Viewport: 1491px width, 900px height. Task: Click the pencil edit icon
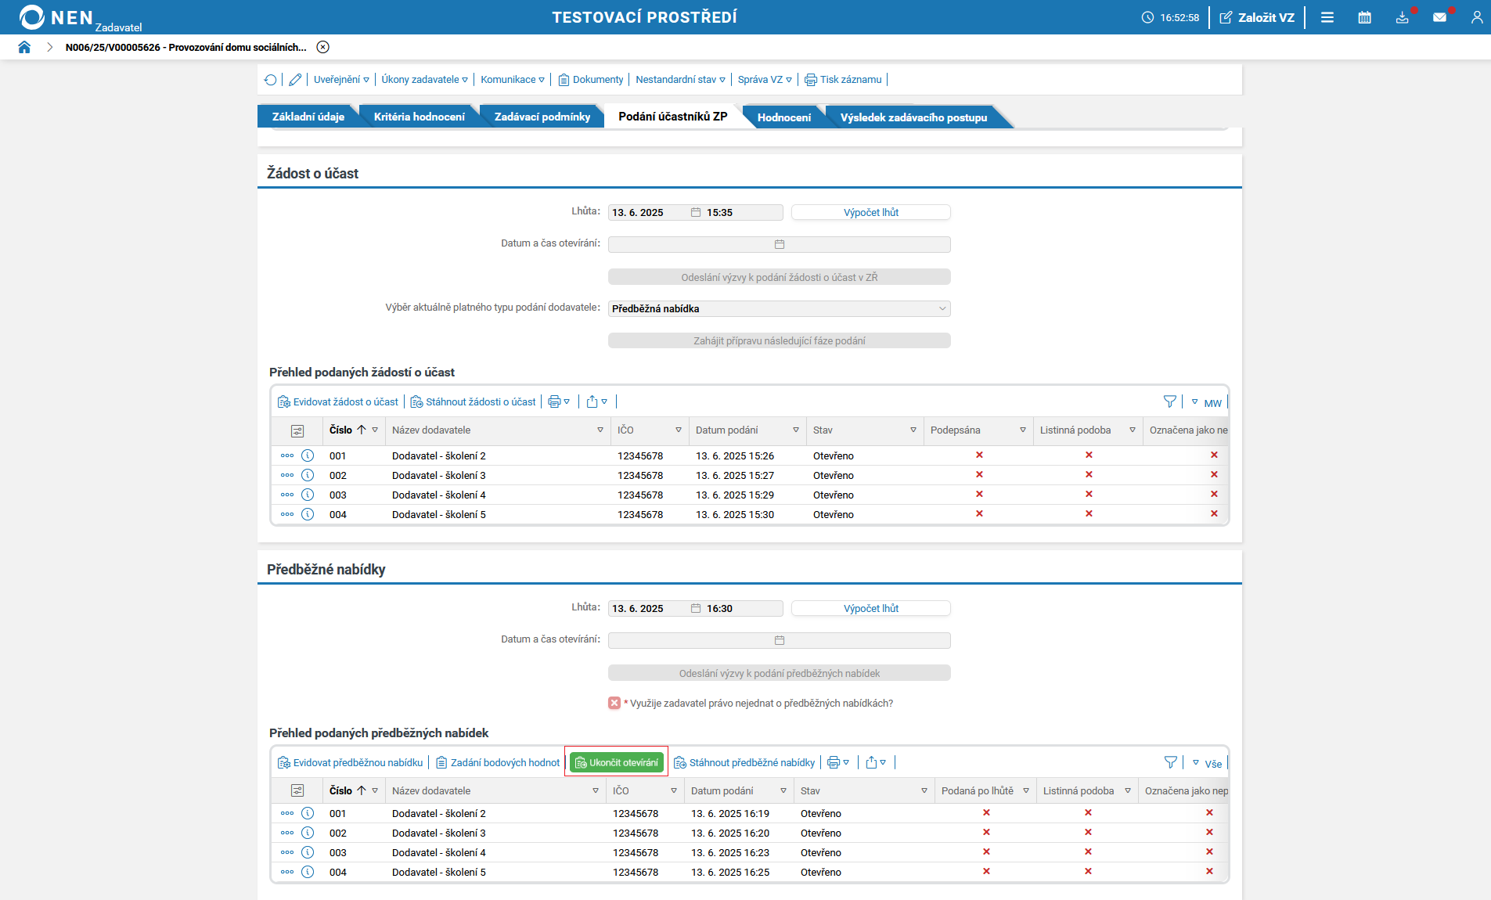[295, 80]
